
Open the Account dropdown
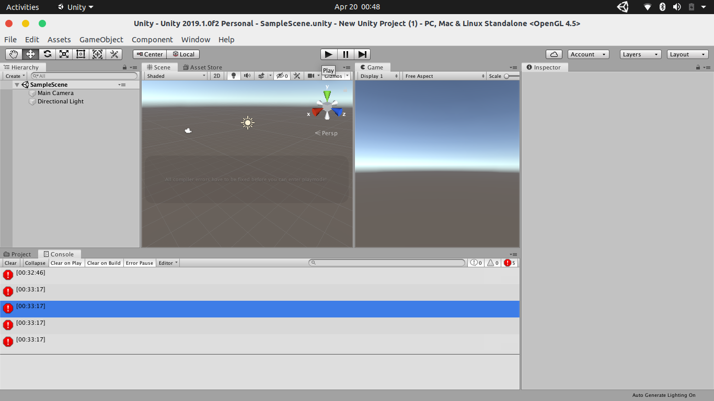click(x=589, y=54)
